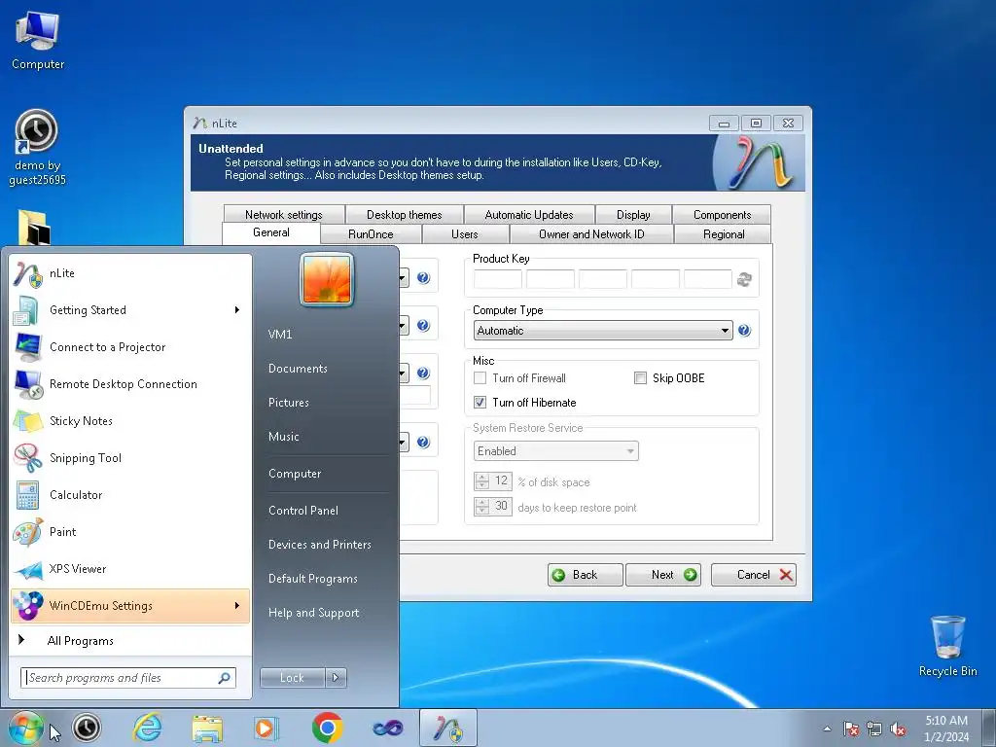
Task: Click the Product Key refresh icon
Action: [744, 279]
